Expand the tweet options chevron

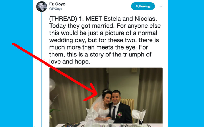[160, 6]
